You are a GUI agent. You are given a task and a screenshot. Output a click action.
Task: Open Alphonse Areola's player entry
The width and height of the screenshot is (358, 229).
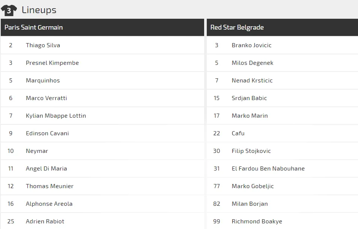49,204
